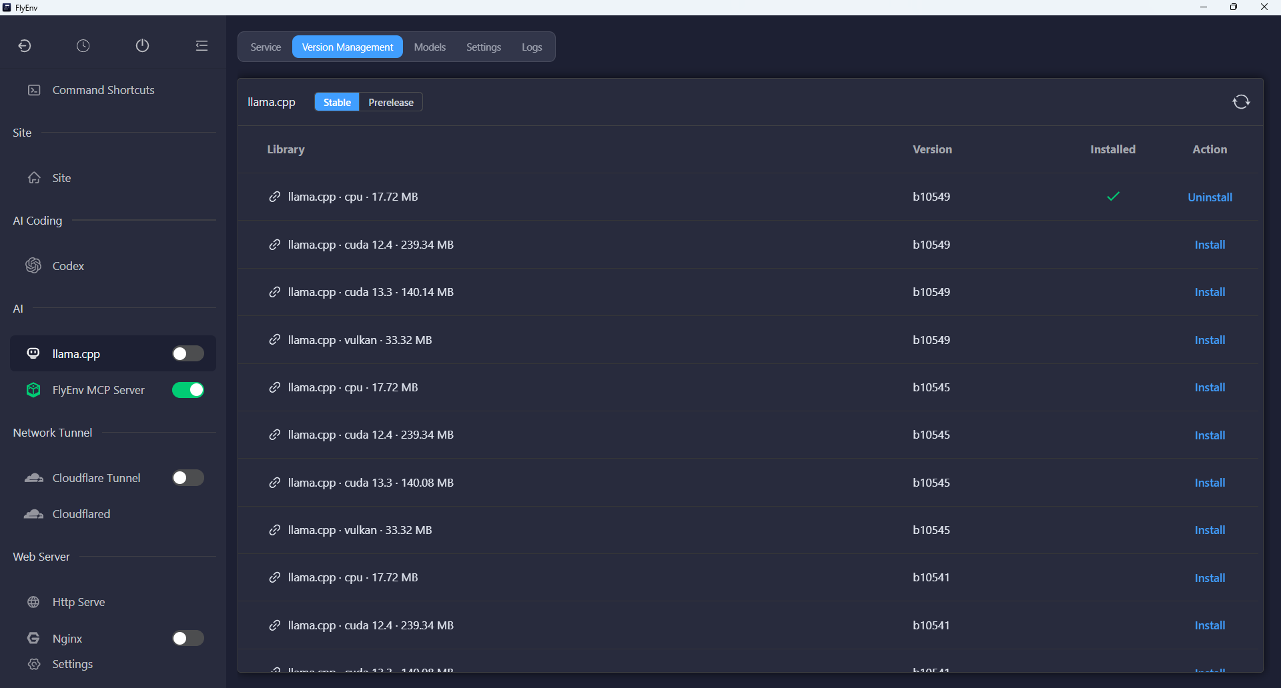Open Command Shortcuts terminal icon

[x=34, y=90]
